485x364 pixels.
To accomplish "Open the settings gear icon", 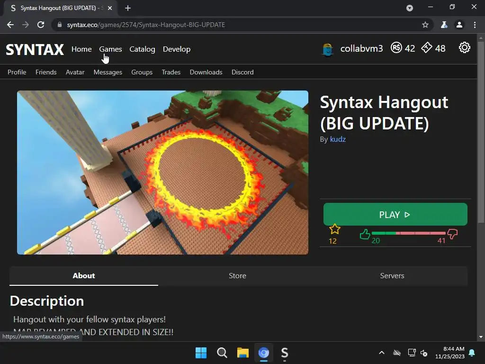I will click(464, 48).
